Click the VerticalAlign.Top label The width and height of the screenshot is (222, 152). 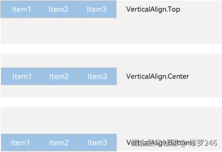point(153,10)
